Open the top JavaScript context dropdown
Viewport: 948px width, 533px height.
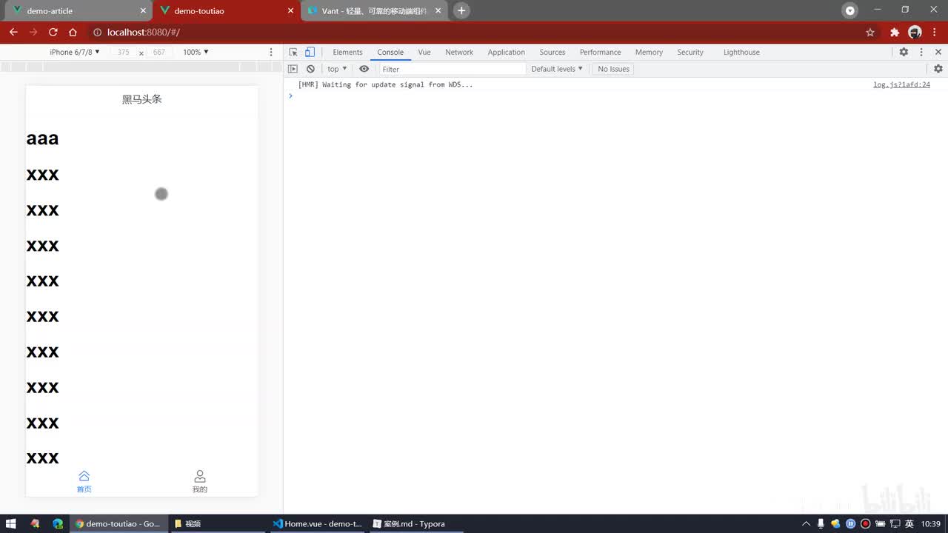[x=337, y=69]
